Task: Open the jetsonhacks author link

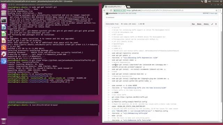Action: [113, 13]
